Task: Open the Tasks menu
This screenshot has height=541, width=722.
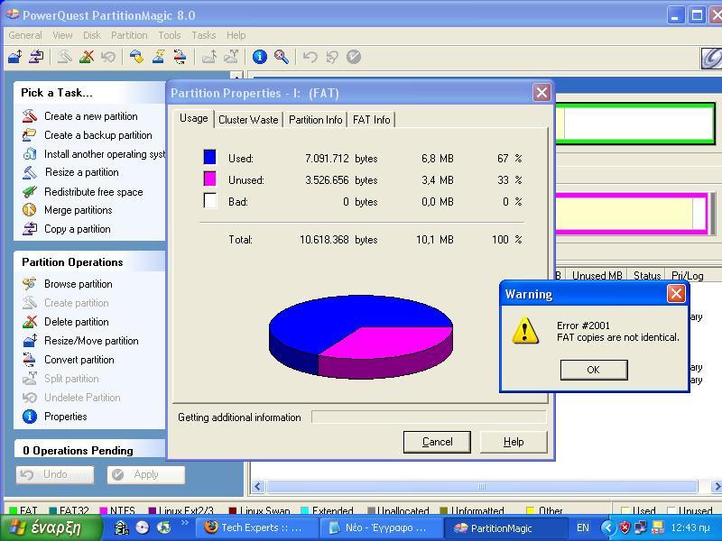Action: pyautogui.click(x=204, y=35)
